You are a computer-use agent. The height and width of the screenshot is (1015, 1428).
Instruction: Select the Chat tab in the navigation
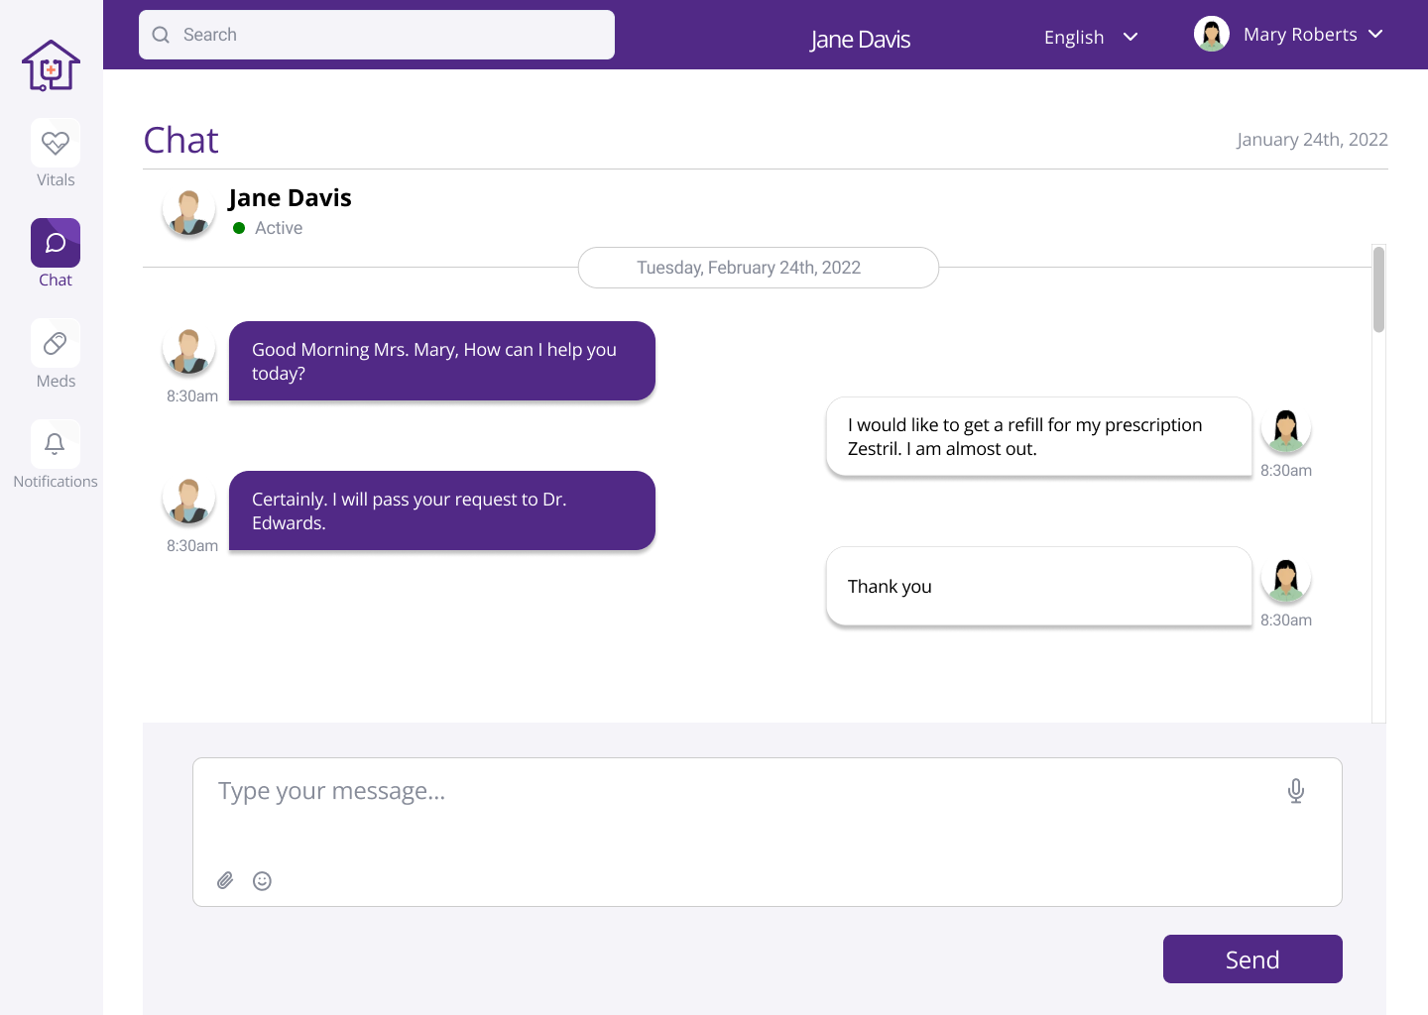tap(55, 255)
